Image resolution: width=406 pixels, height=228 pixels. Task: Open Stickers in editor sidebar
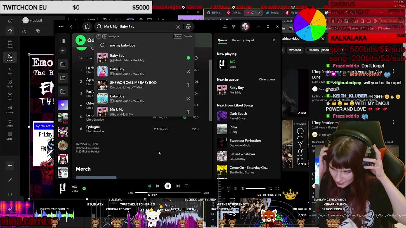coord(10,84)
